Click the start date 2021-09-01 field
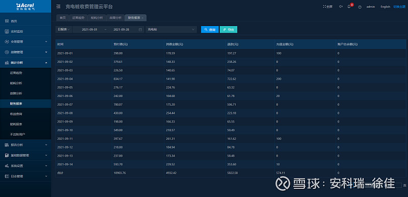This screenshot has height=197, width=408. pos(90,30)
